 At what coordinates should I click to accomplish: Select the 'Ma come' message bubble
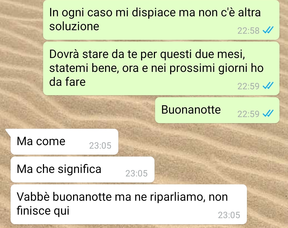tap(64, 142)
